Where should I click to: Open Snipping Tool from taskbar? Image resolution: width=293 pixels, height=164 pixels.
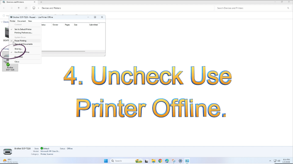click(174, 161)
